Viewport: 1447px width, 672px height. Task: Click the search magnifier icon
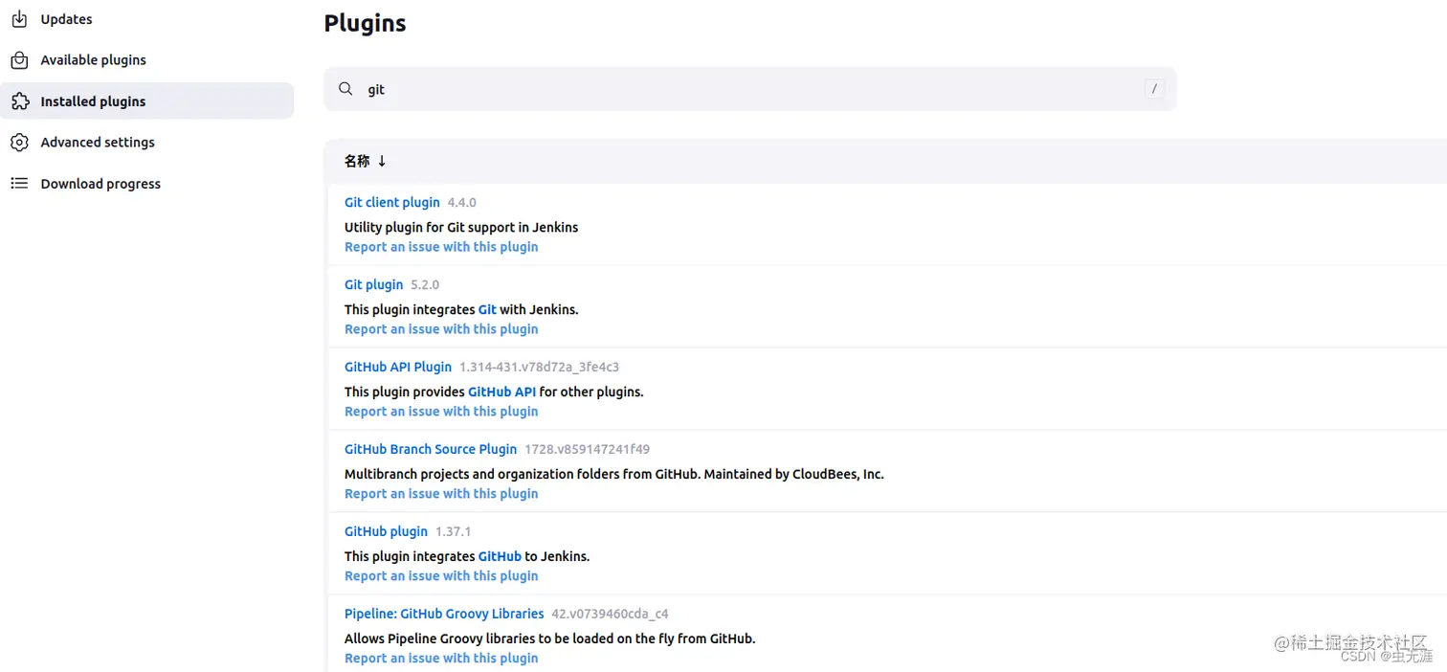(x=346, y=89)
